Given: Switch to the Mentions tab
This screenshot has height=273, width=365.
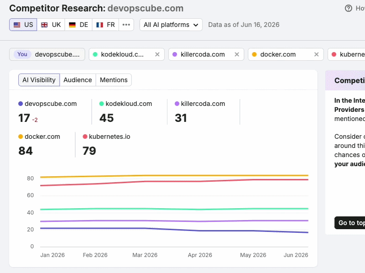Looking at the screenshot, I should pos(114,80).
